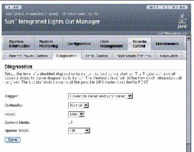Click the scrollbar up arrow

pos(189,38)
